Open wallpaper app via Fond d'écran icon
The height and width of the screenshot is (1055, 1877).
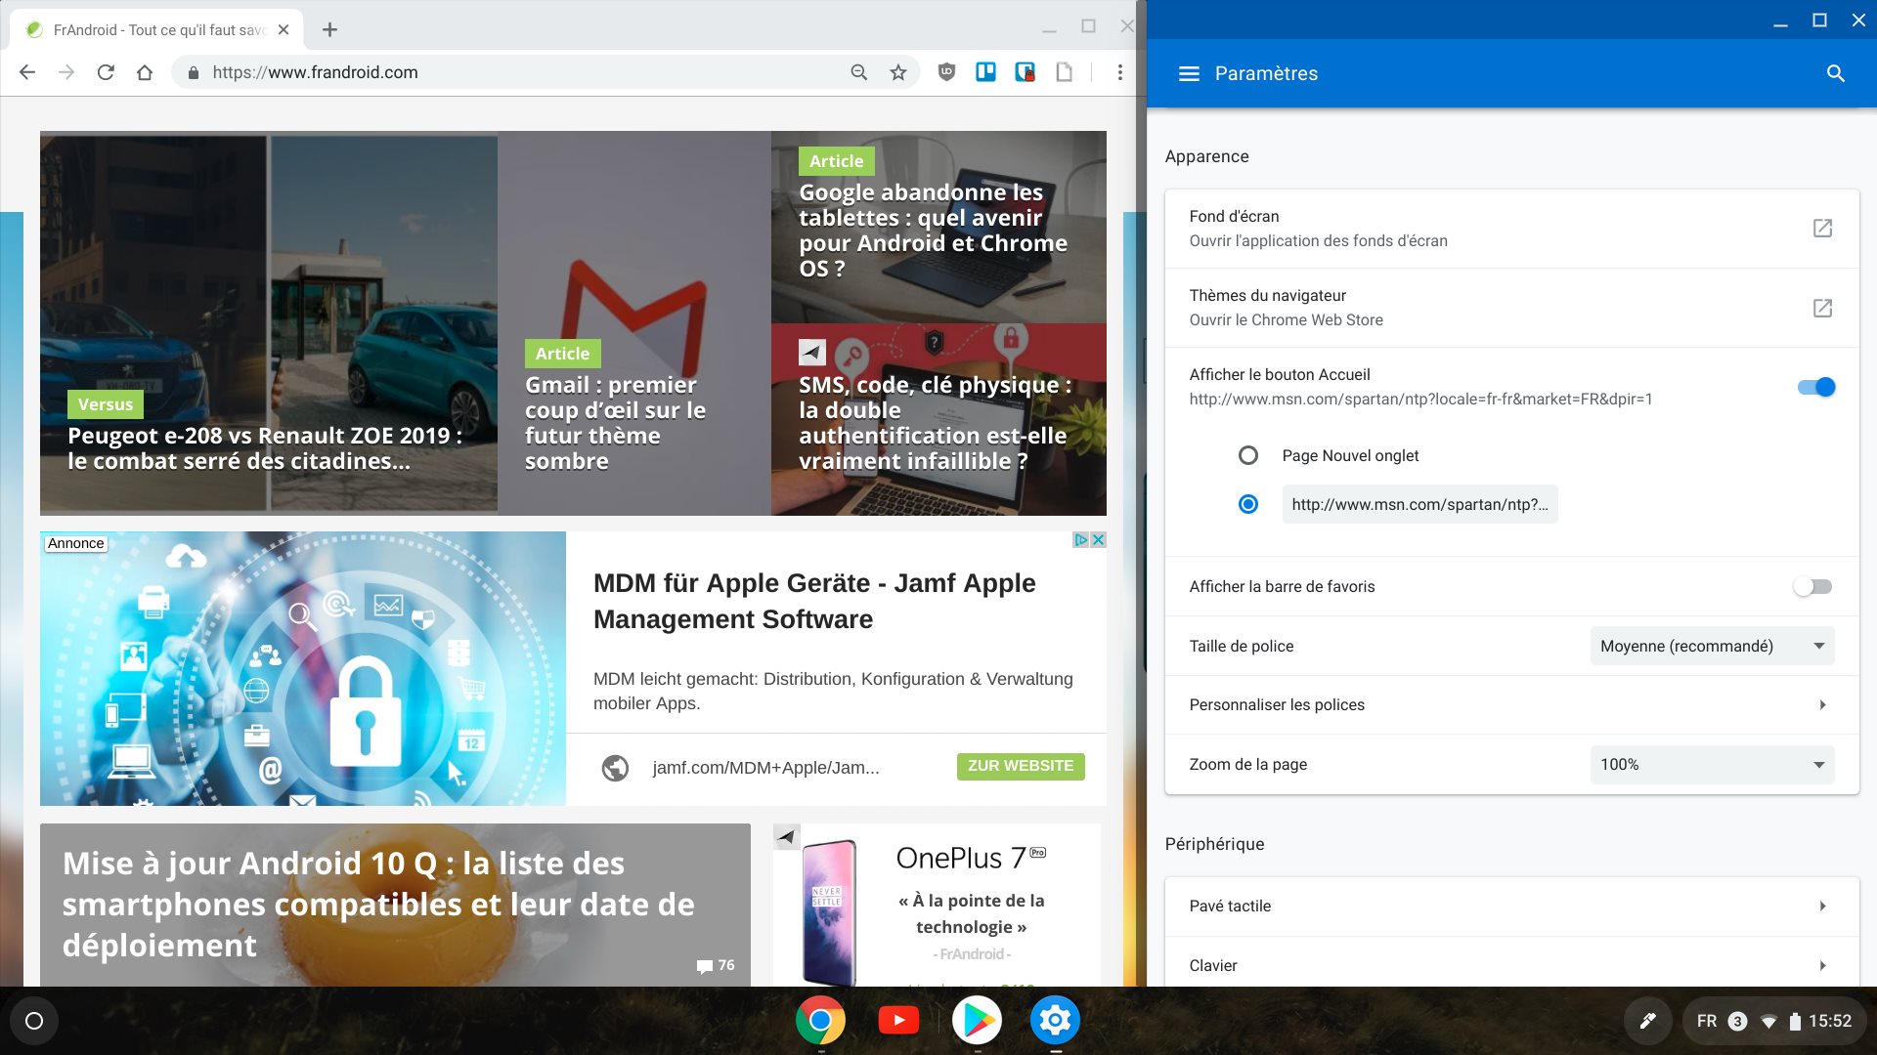coord(1822,228)
